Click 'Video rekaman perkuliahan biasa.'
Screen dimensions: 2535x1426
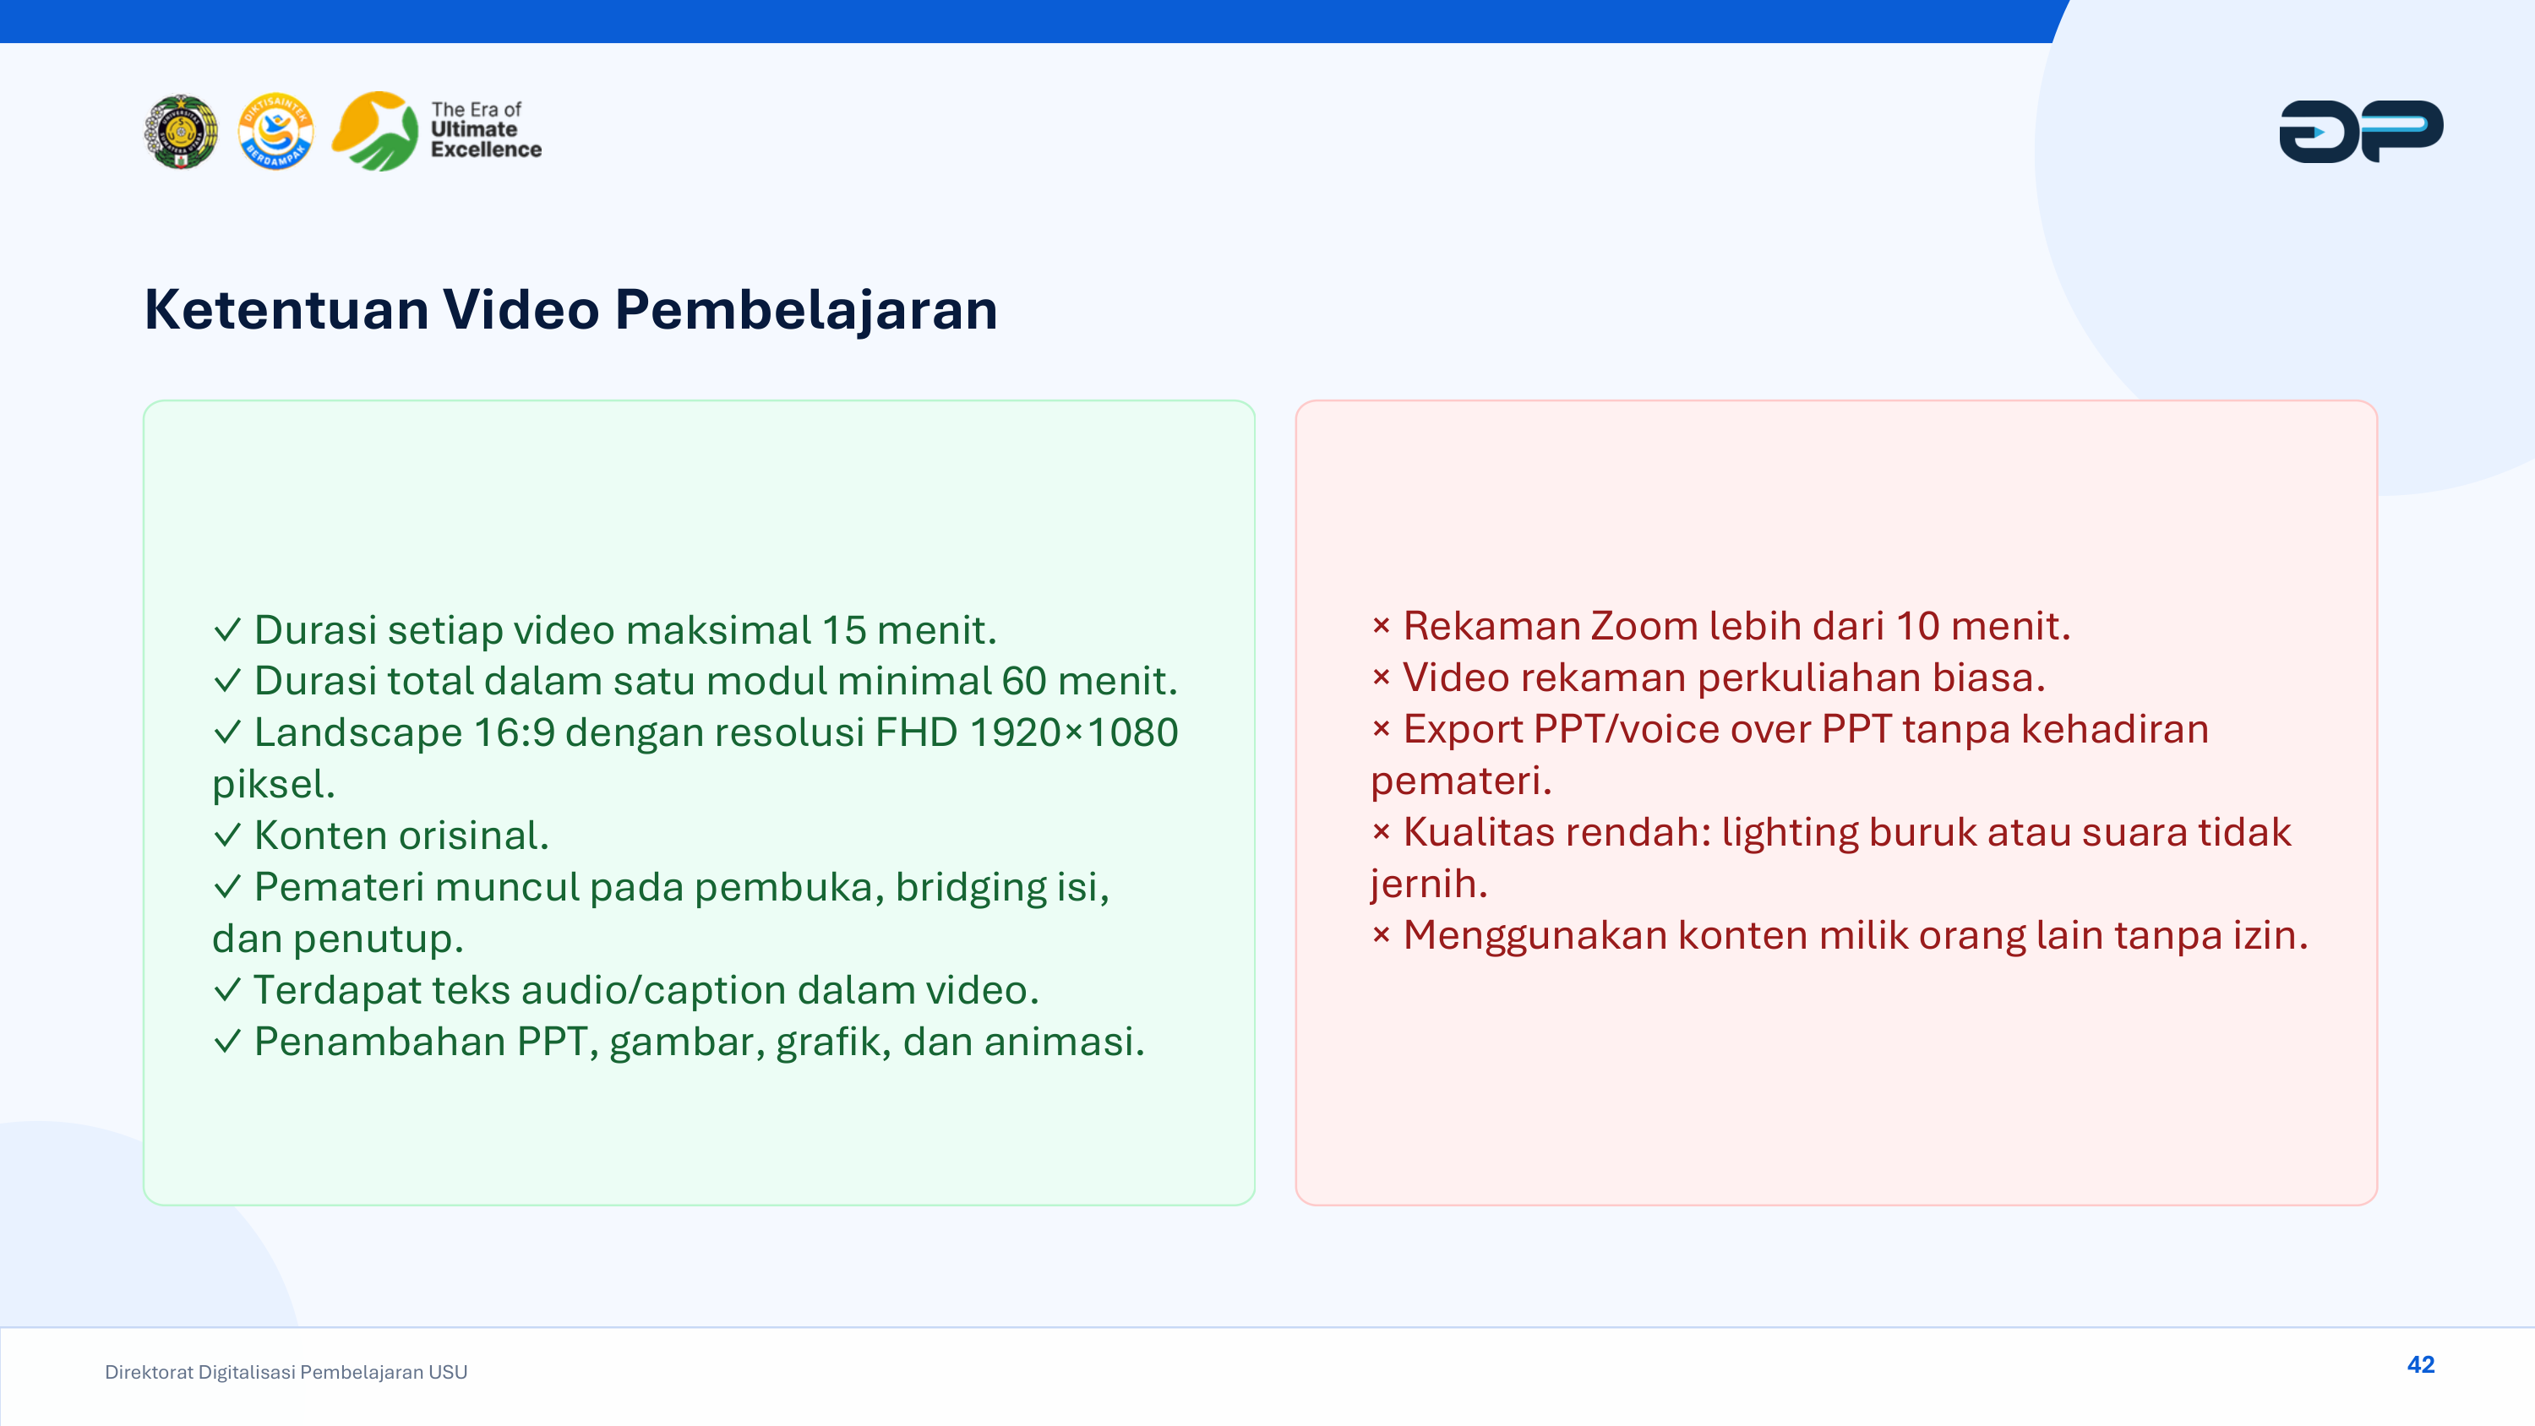pos(1709,677)
